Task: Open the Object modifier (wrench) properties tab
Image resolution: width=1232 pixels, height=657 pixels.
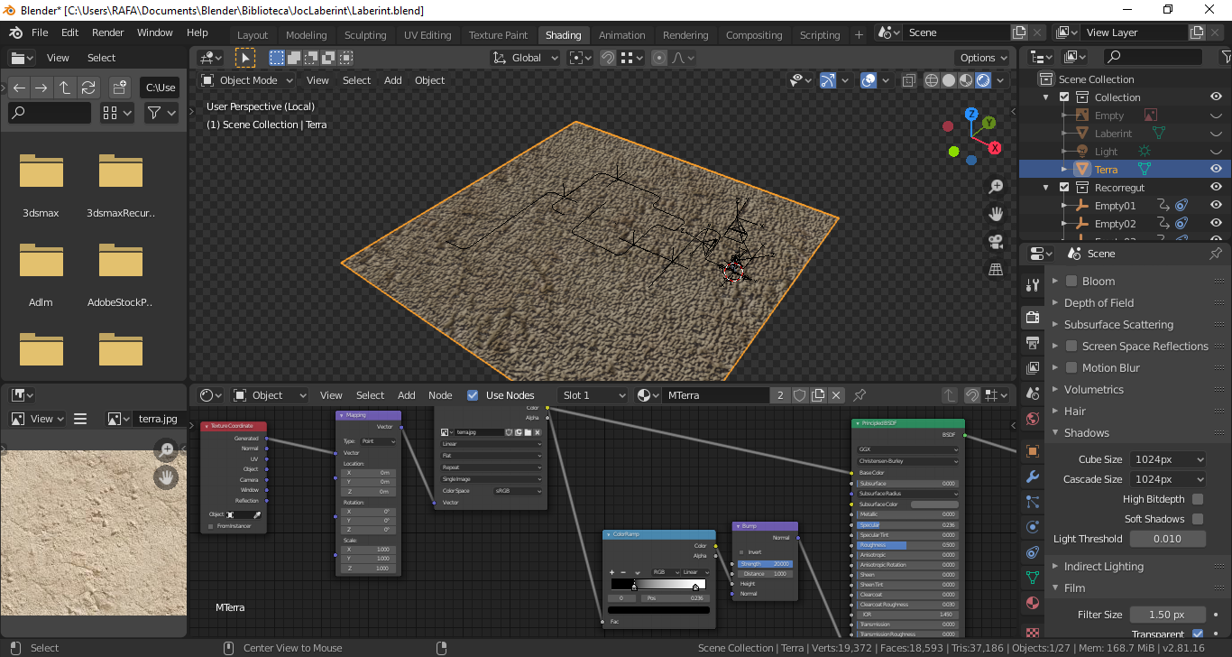Action: pos(1033,477)
